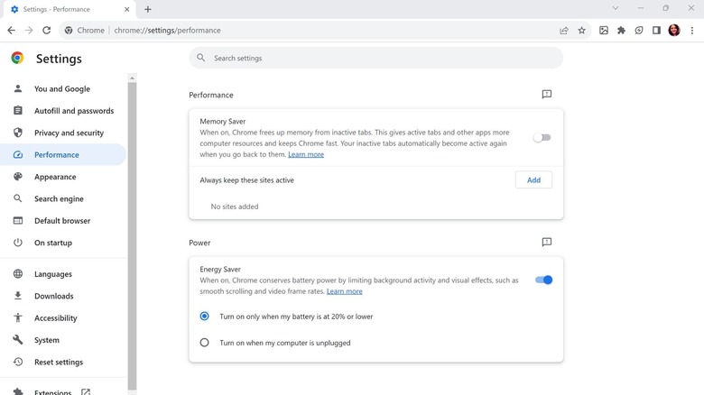Open the browser side panel icon

pos(656,30)
